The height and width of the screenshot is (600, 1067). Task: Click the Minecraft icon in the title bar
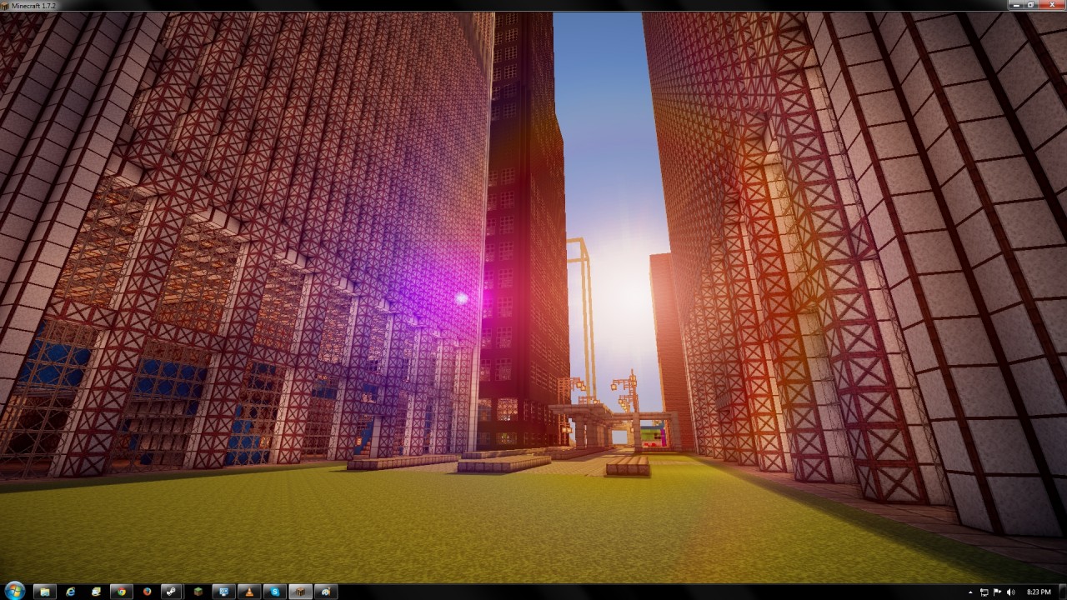[x=6, y=4]
